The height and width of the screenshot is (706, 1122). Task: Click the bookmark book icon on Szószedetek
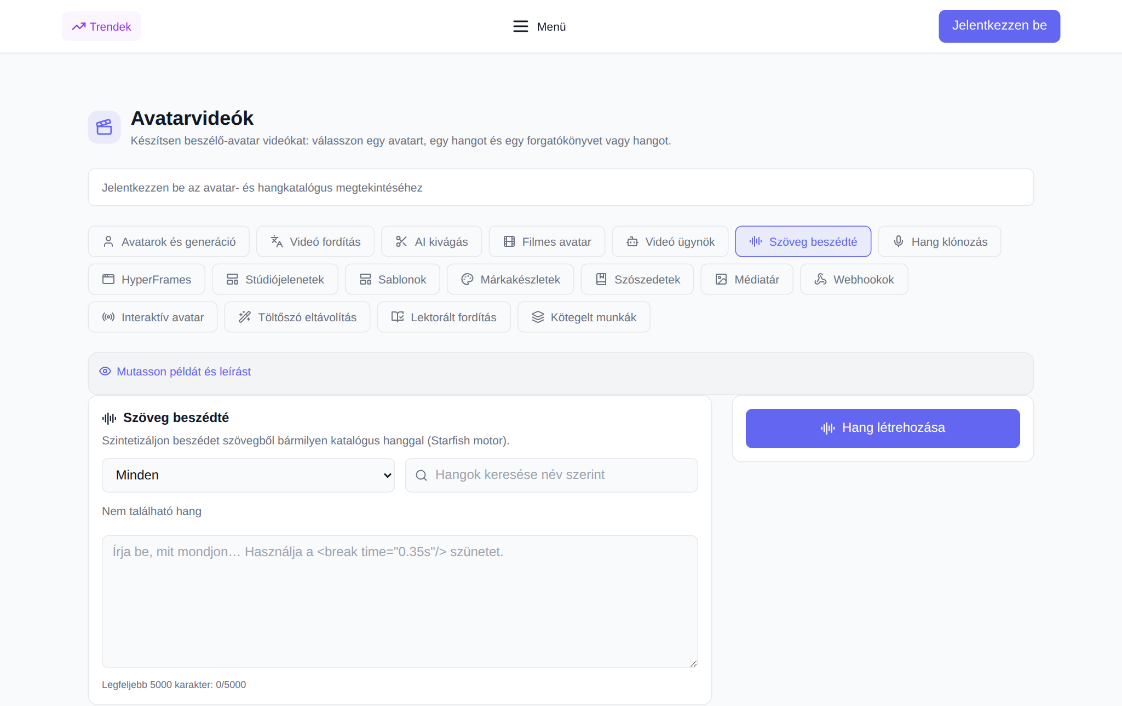click(x=601, y=279)
